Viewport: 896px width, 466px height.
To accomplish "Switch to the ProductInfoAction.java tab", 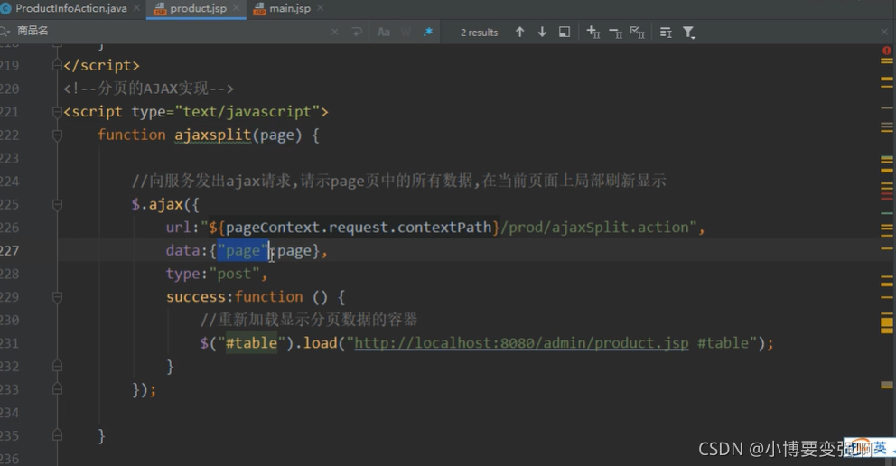I will point(70,8).
